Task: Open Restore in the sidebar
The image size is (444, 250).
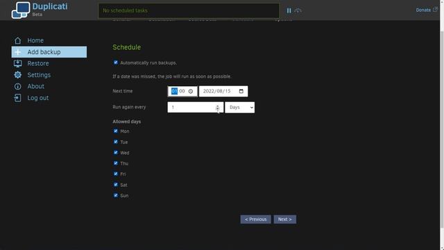Action: [38, 63]
